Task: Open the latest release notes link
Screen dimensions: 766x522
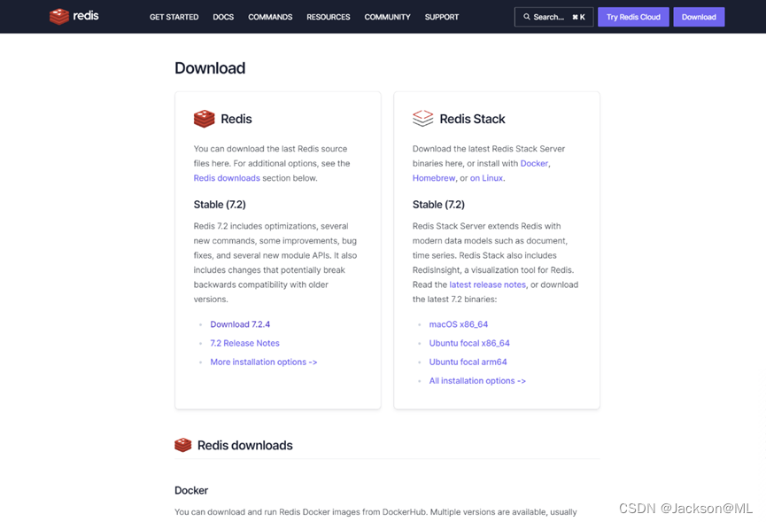Action: click(488, 284)
